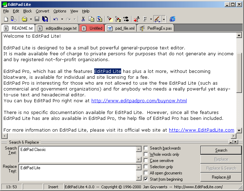Open the dropdown arrow next to Font

click(151, 19)
